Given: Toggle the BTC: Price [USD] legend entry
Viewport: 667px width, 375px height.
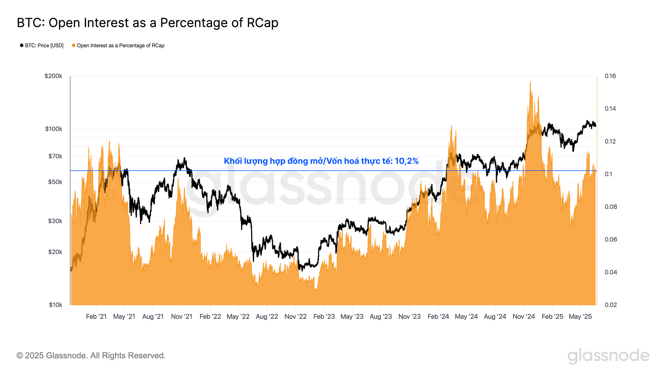Looking at the screenshot, I should point(42,45).
